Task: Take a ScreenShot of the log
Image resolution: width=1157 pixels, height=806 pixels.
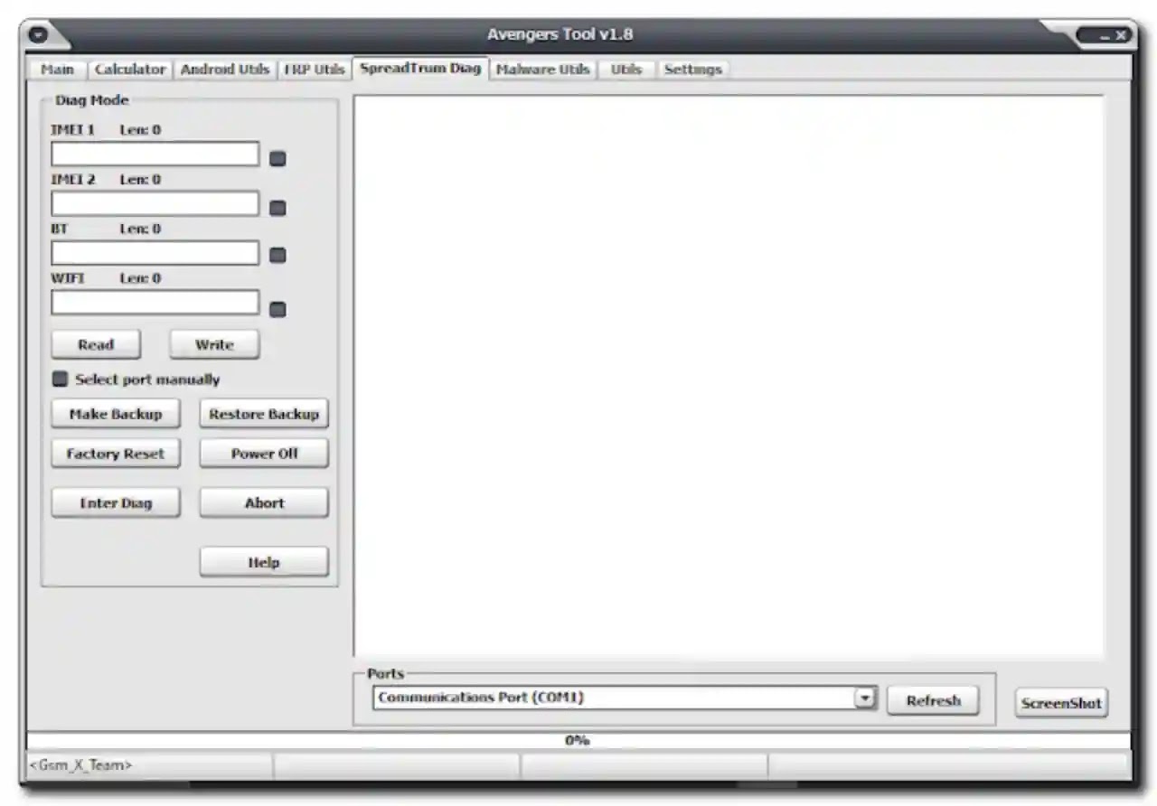Action: tap(1061, 704)
